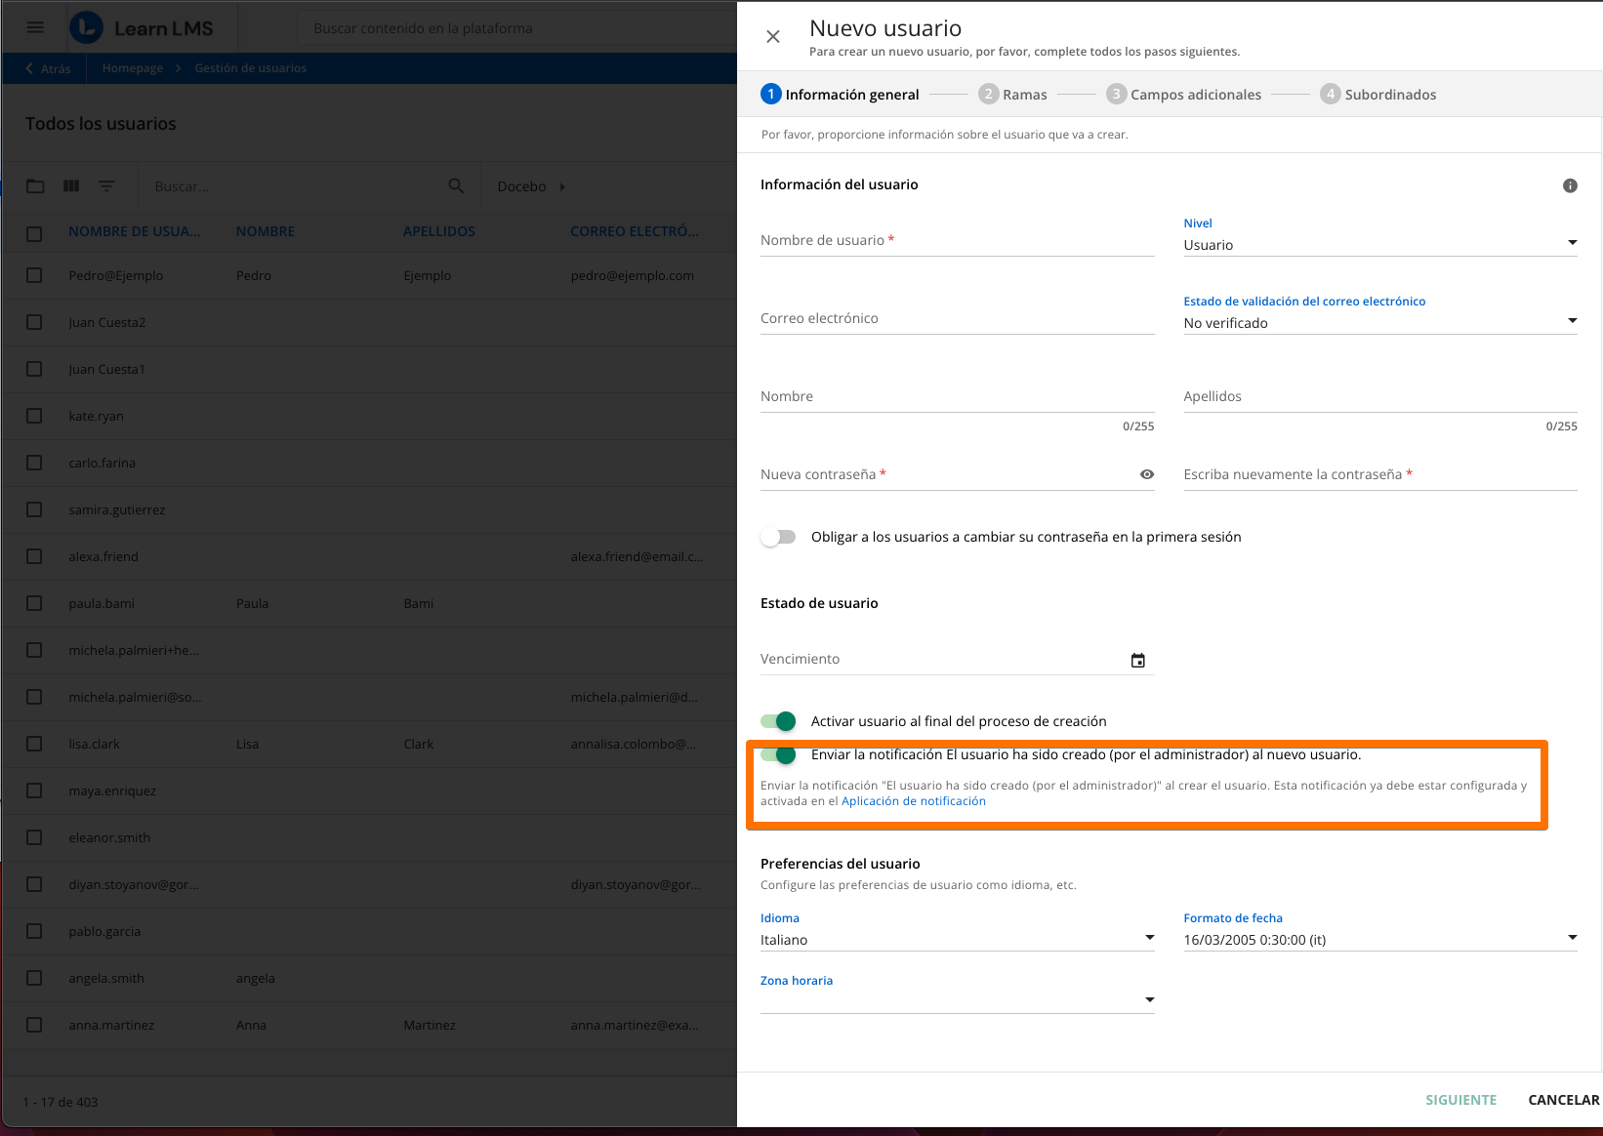Select checkbox for lisa.clark row
This screenshot has height=1136, width=1603.
click(34, 744)
